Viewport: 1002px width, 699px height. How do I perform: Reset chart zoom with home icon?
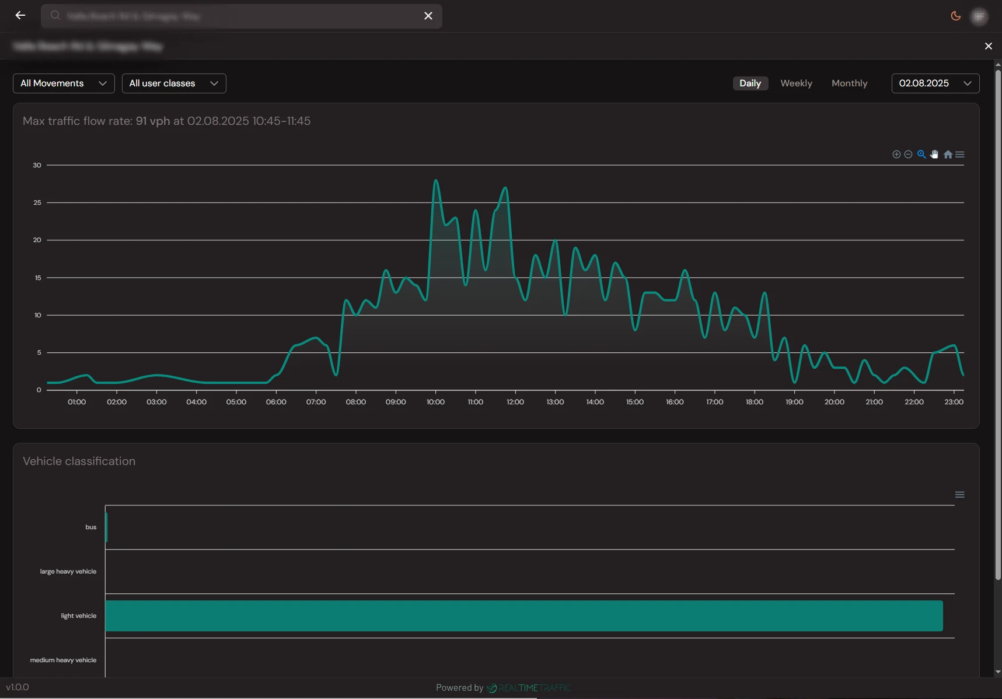948,155
